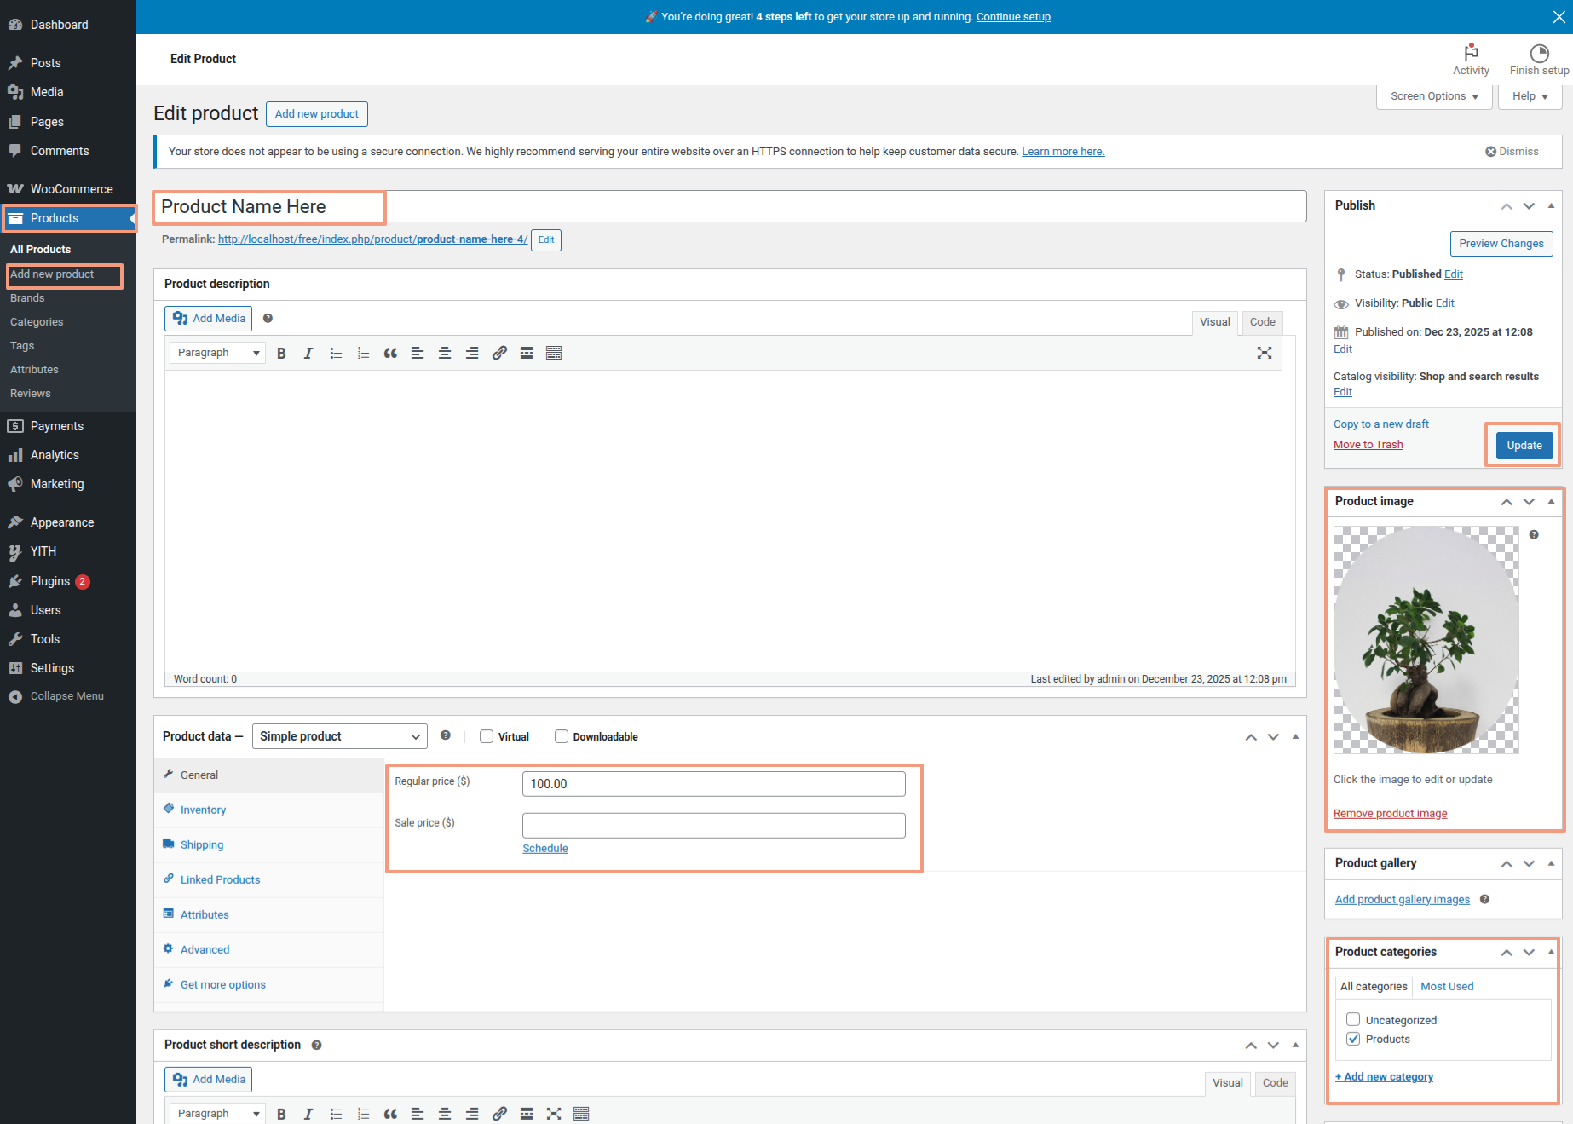This screenshot has width=1573, height=1124.
Task: Insert bulleted list in product description
Action: (x=336, y=353)
